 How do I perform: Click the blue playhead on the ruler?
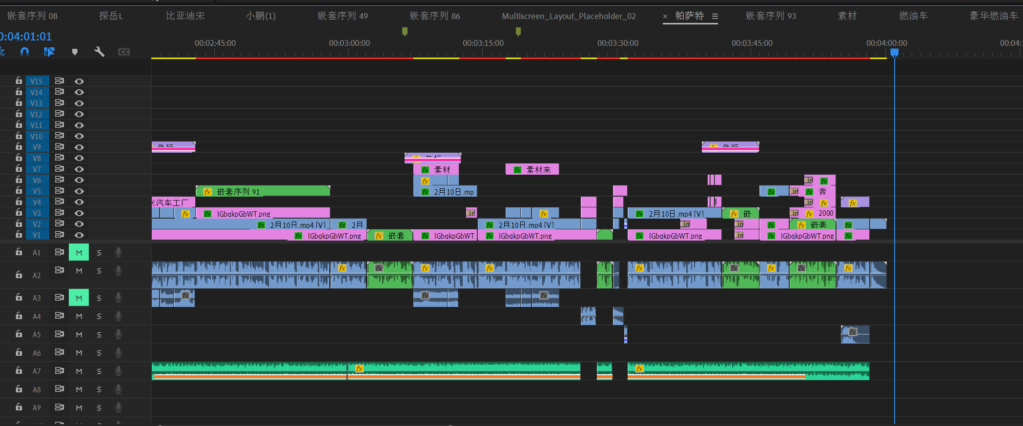[894, 52]
